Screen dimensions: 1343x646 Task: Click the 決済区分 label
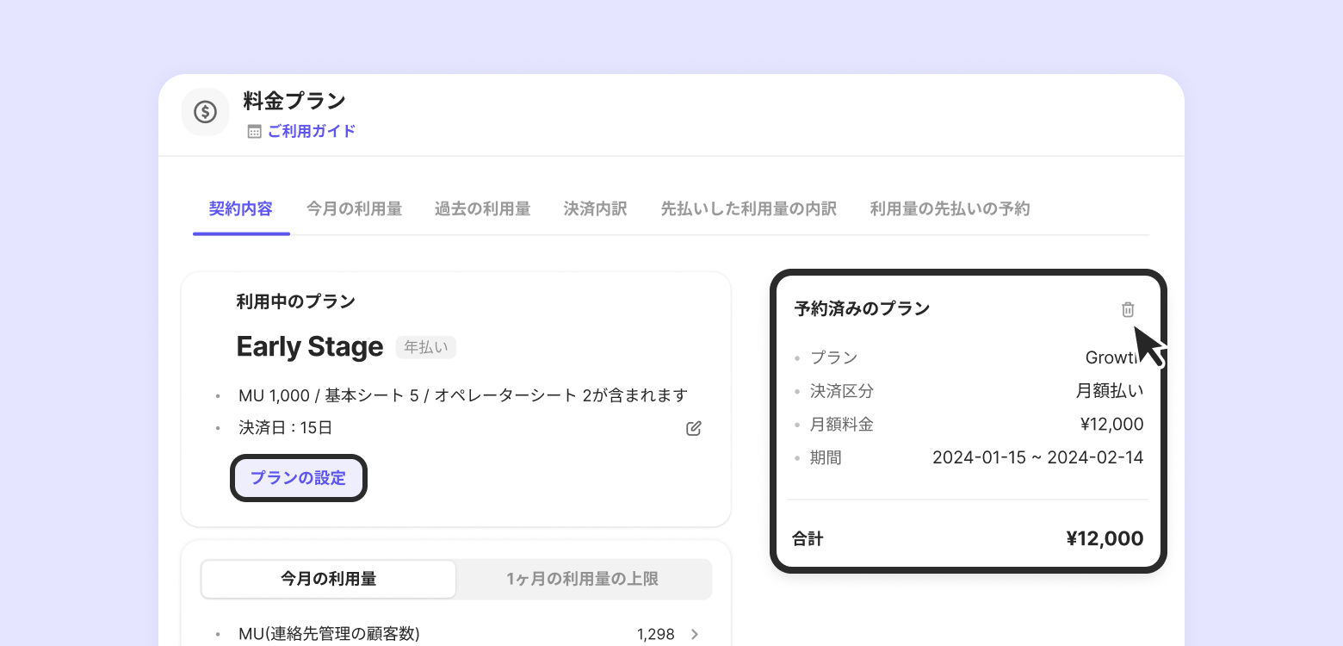click(x=842, y=391)
